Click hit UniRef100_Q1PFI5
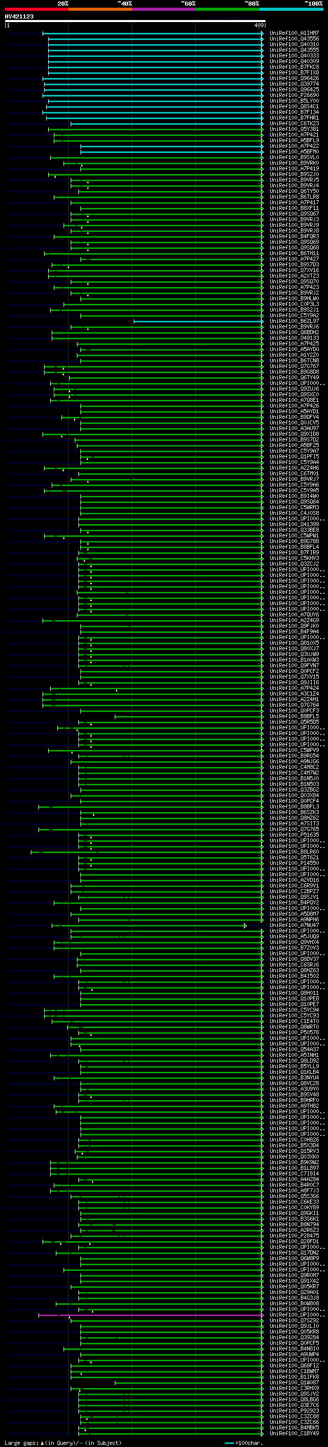328x1447 pixels. (x=294, y=457)
